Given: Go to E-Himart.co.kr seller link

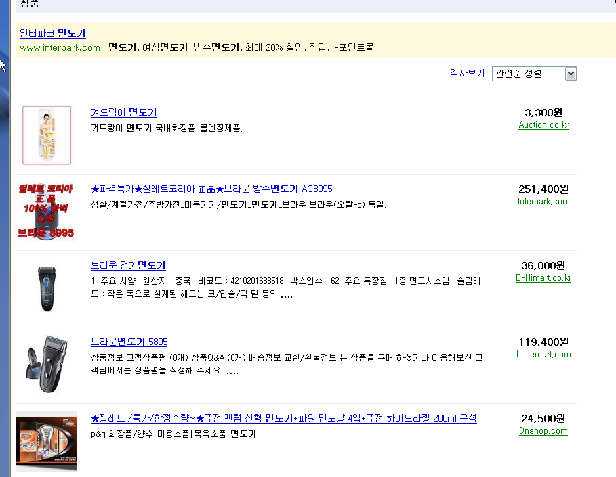Looking at the screenshot, I should click(x=543, y=277).
